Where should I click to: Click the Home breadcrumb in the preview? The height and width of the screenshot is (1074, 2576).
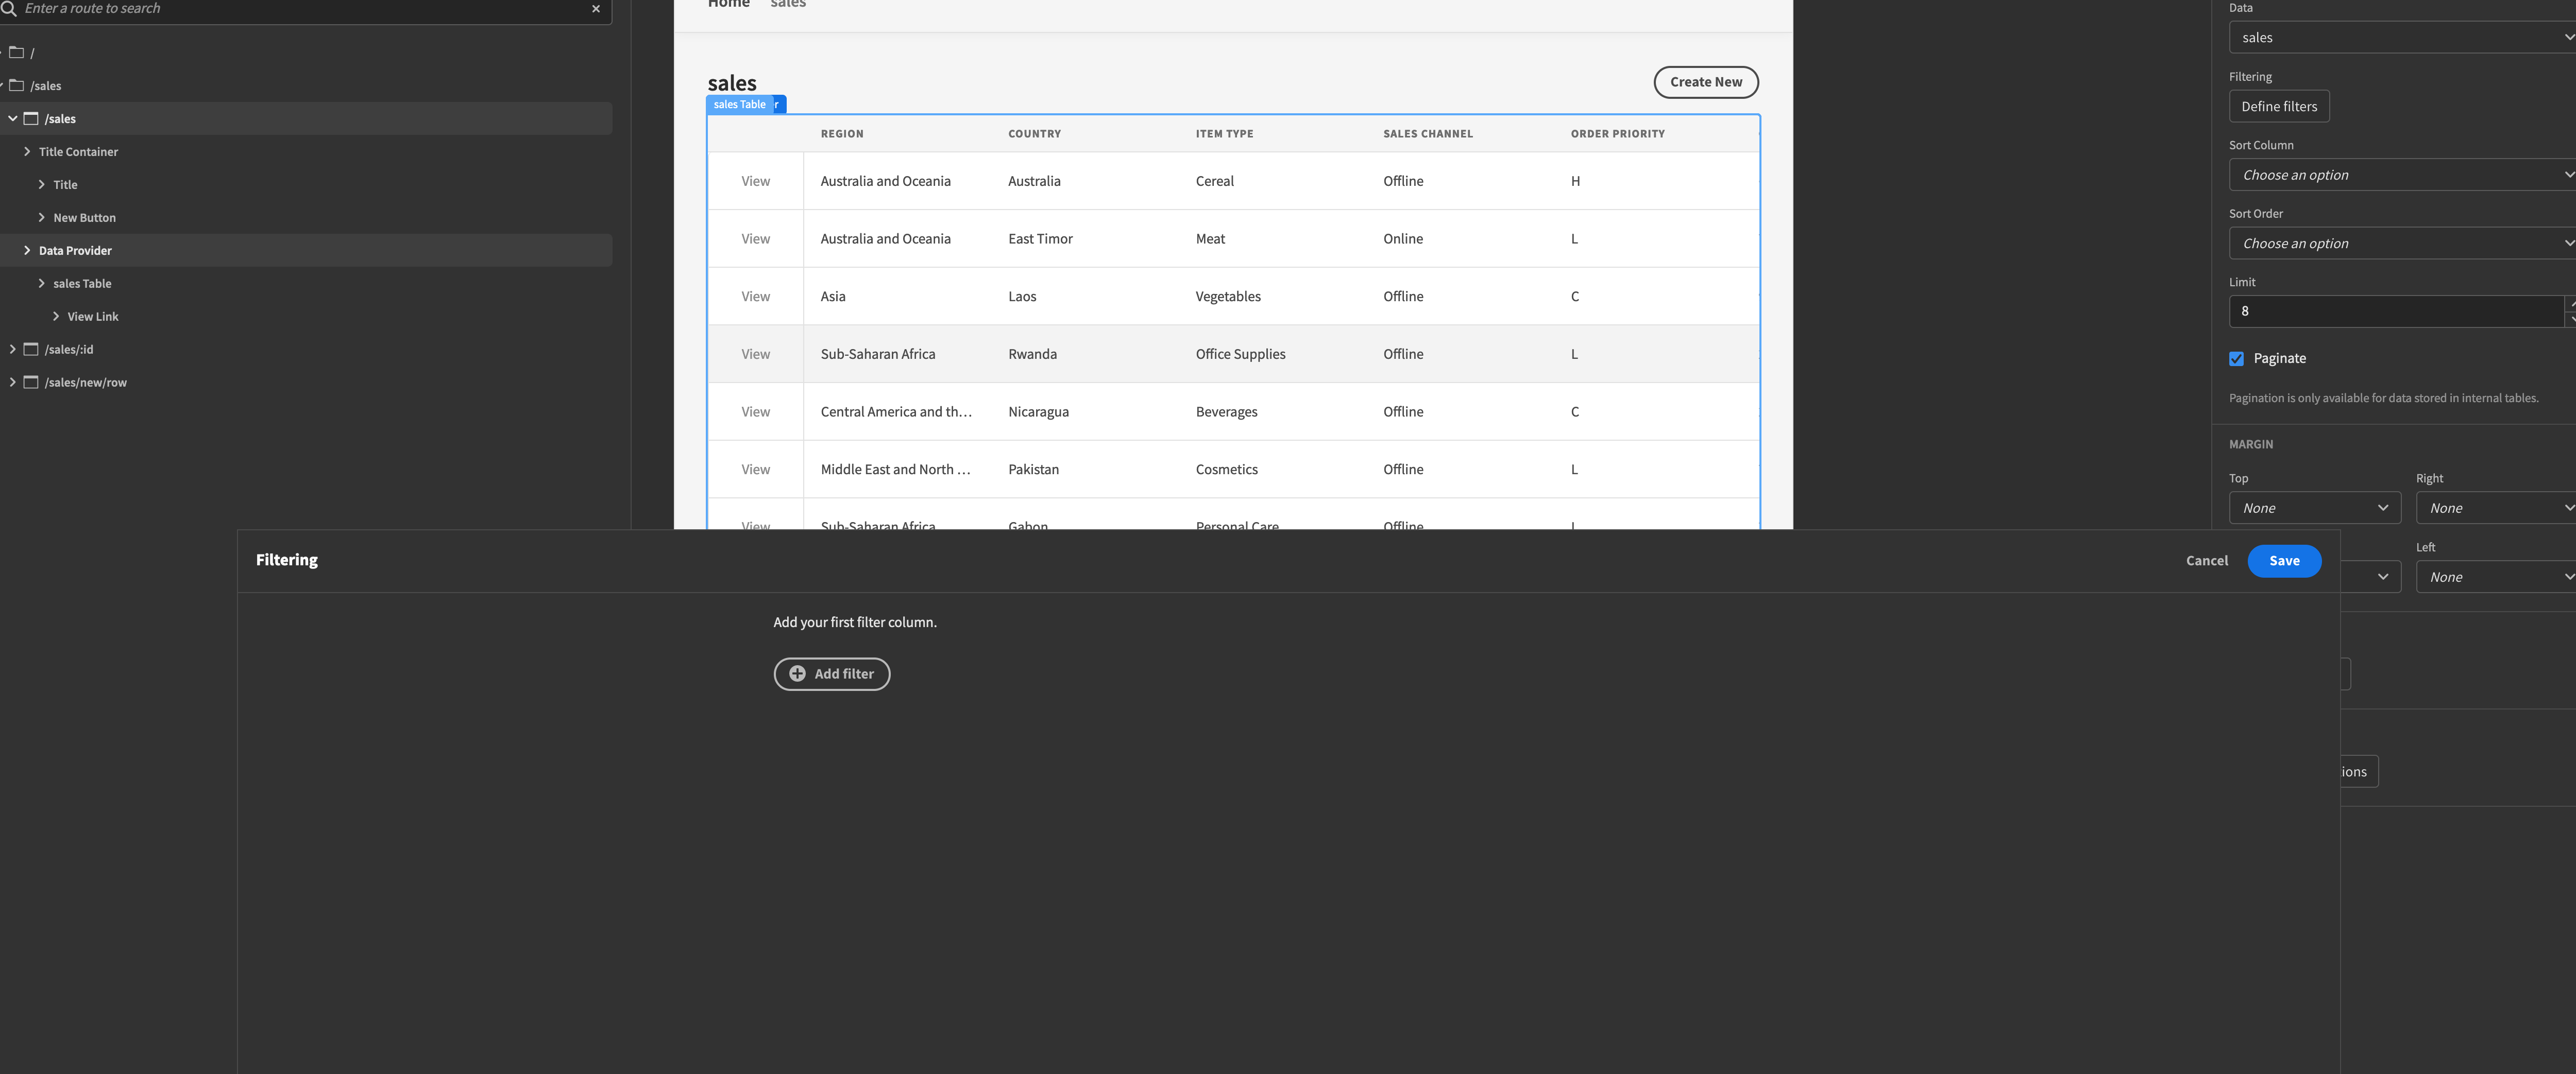coord(728,4)
